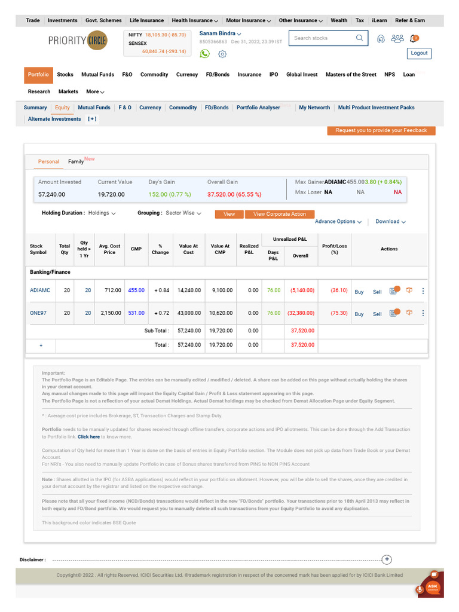This screenshot has width=459, height=612.
Task: Open customer support headset icon
Action: (x=381, y=39)
